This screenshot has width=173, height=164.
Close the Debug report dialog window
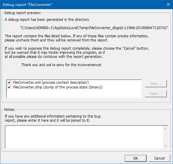(168, 4)
